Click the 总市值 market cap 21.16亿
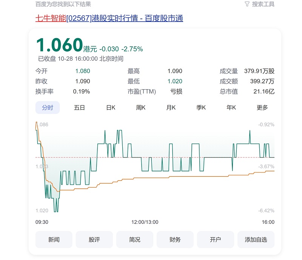The height and width of the screenshot is (260, 302). tap(264, 92)
